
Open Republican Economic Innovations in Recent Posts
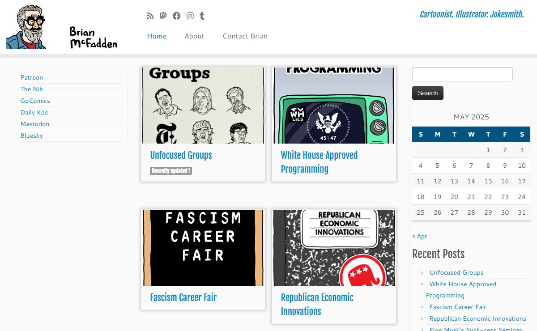click(477, 318)
